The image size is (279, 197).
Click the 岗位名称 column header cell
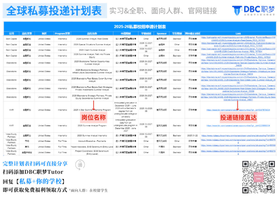[x=92, y=33]
